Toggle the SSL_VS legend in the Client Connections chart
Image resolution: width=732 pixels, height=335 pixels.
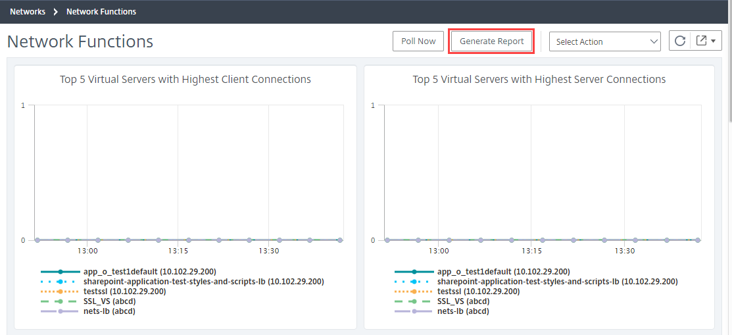88,301
